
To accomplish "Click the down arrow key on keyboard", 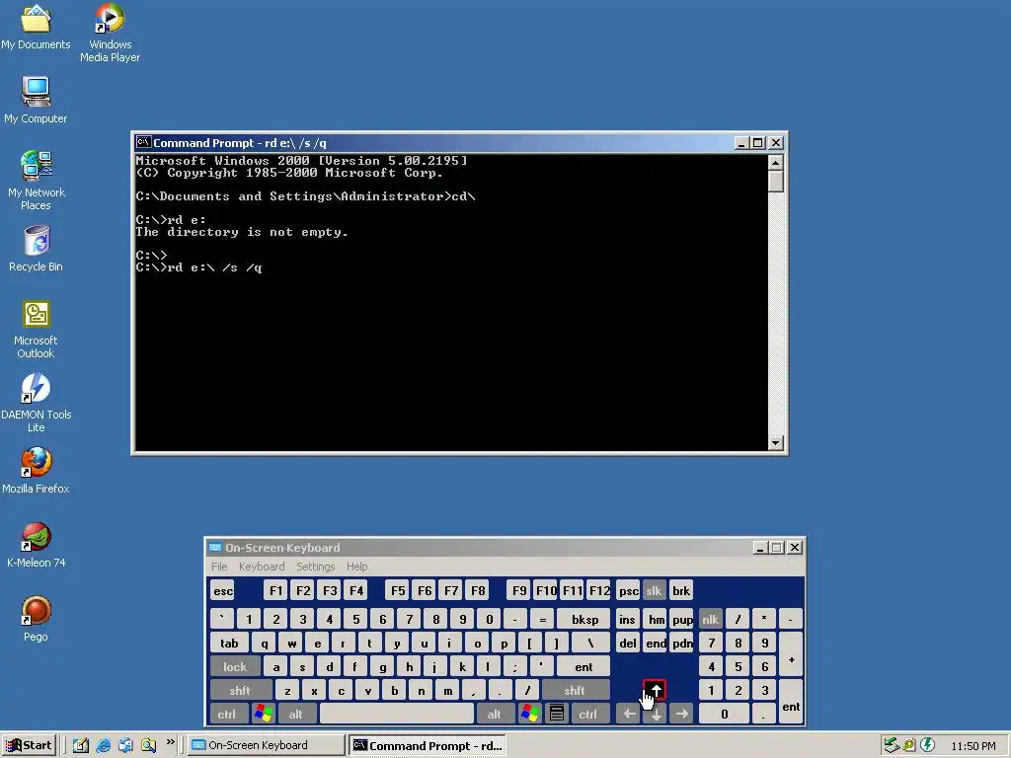I will [x=656, y=714].
